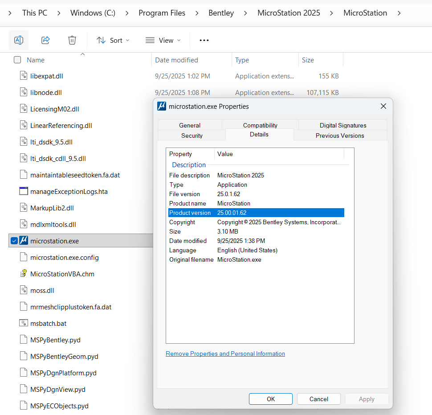Click the Share icon in toolbar
This screenshot has width=432, height=415.
point(45,40)
